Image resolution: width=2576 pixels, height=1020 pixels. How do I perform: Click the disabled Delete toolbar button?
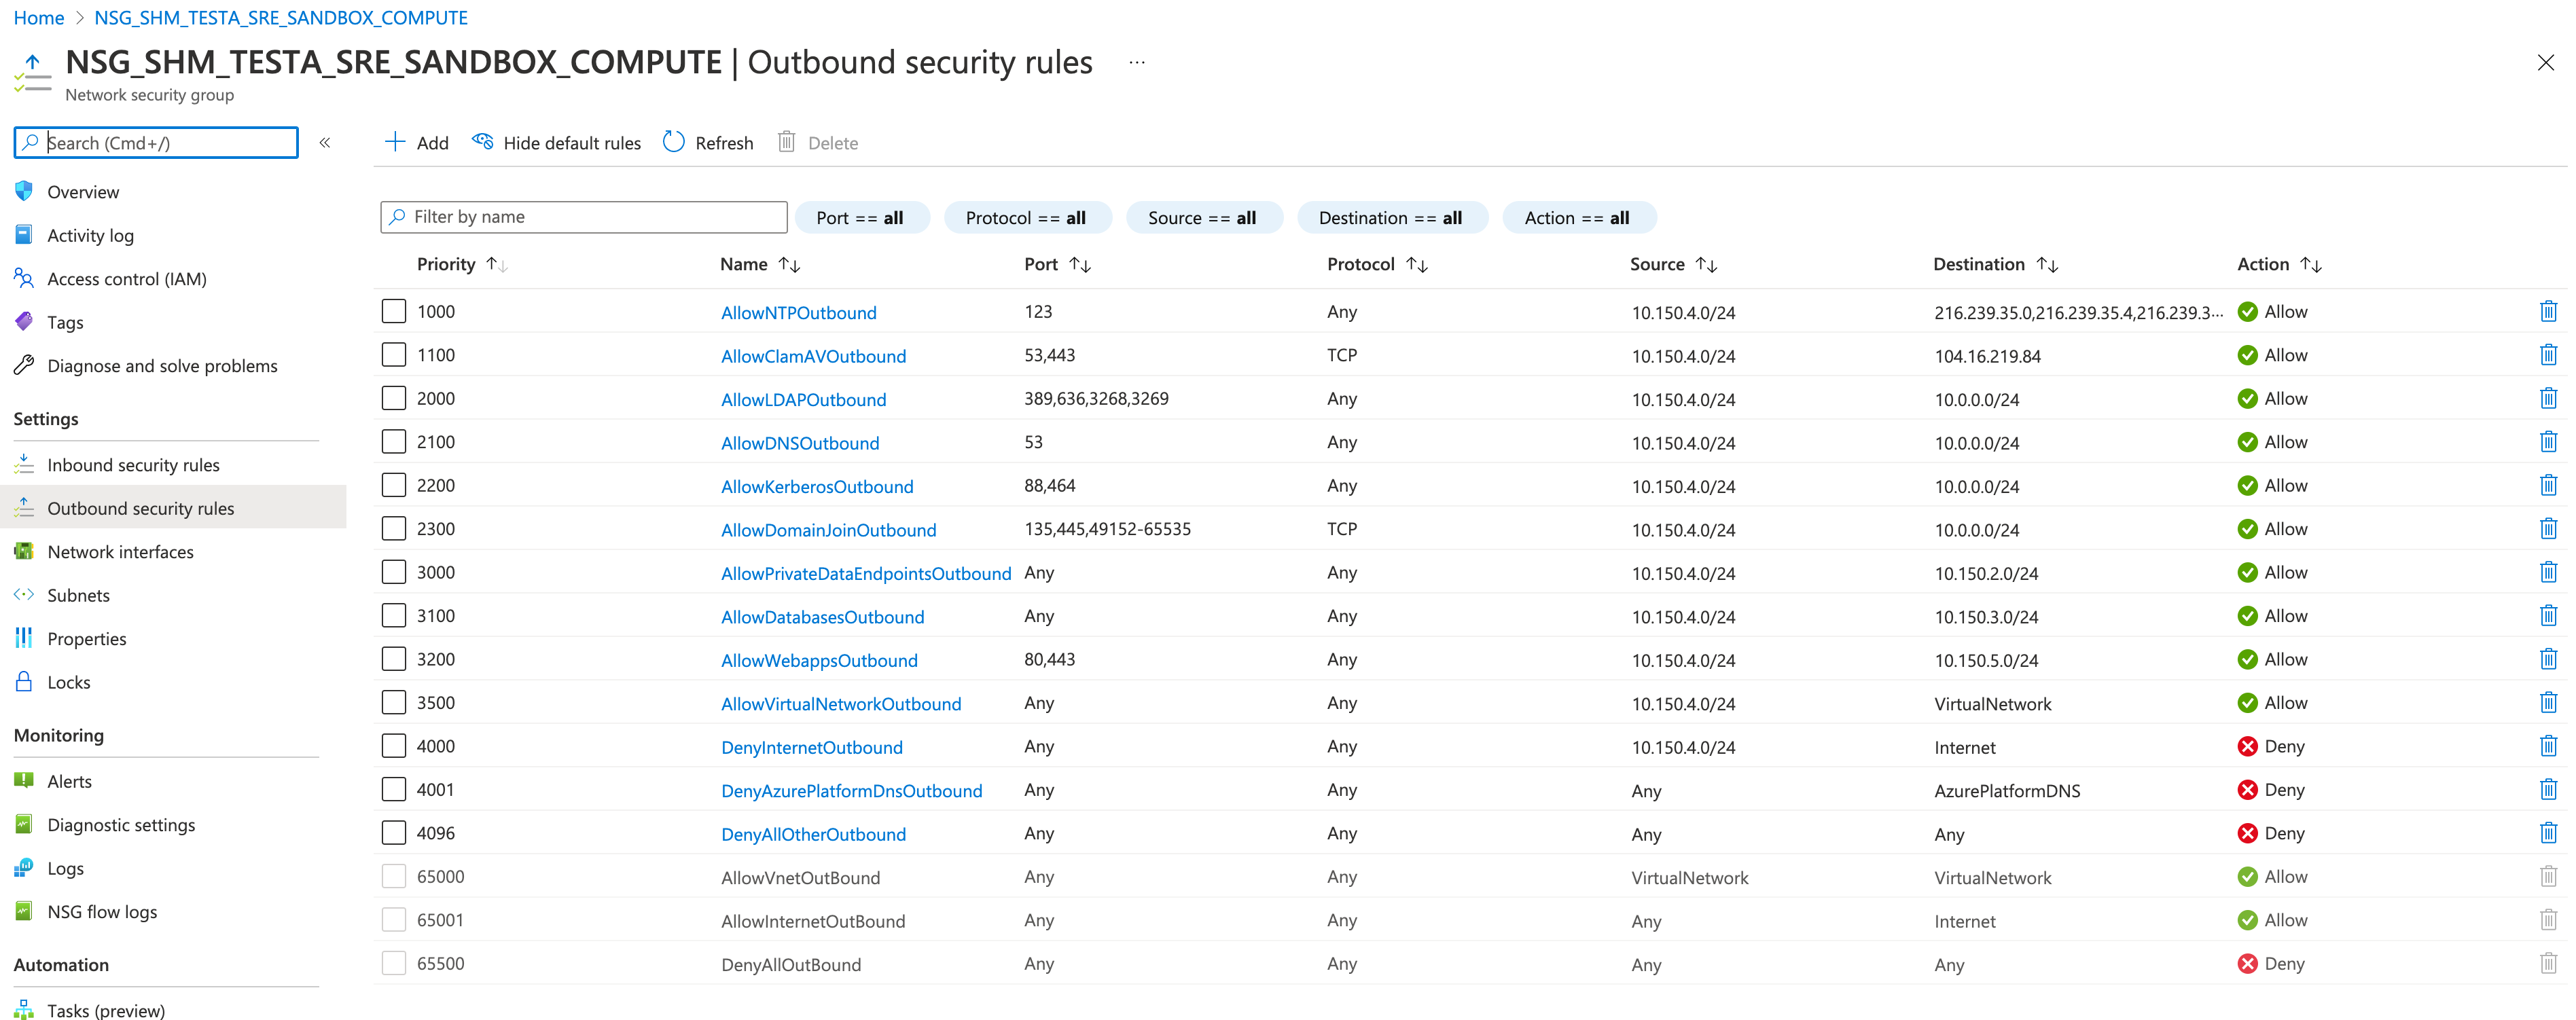818,142
